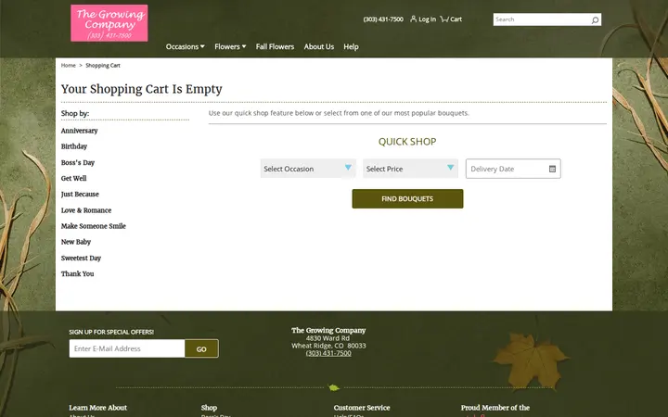Click the Log In user icon
Screen dimensions: 668x417
point(413,19)
